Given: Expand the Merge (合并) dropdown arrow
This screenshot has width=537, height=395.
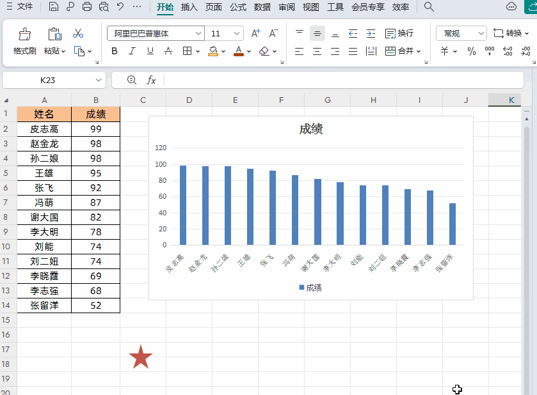Looking at the screenshot, I should point(419,51).
